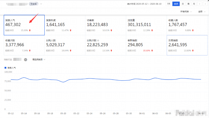Viewport: 209px width, 118px height.
Task: Click the 日 period button
Action: (x=183, y=4)
